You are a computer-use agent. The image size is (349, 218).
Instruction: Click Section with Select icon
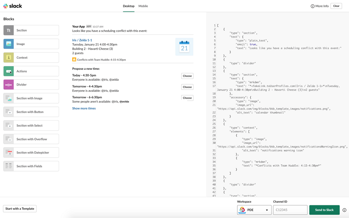pyautogui.click(x=9, y=126)
